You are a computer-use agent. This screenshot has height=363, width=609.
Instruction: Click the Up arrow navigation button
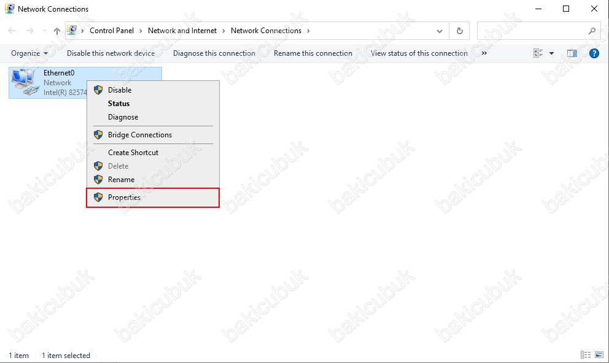tap(56, 31)
